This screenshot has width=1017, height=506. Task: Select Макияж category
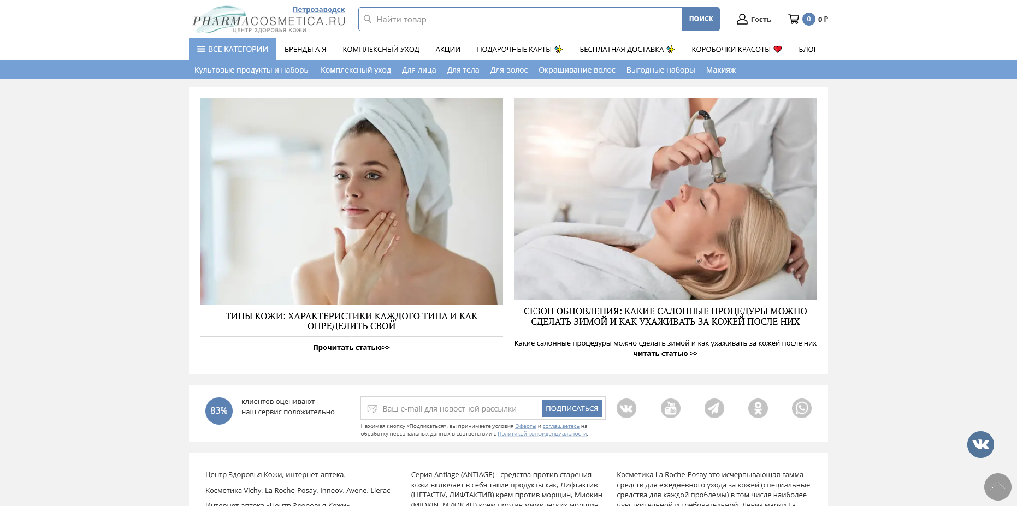[x=720, y=70]
